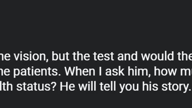The height and width of the screenshot is (108, 192).
Task: Click the word "ask" in second line
Action: (x=115, y=71)
